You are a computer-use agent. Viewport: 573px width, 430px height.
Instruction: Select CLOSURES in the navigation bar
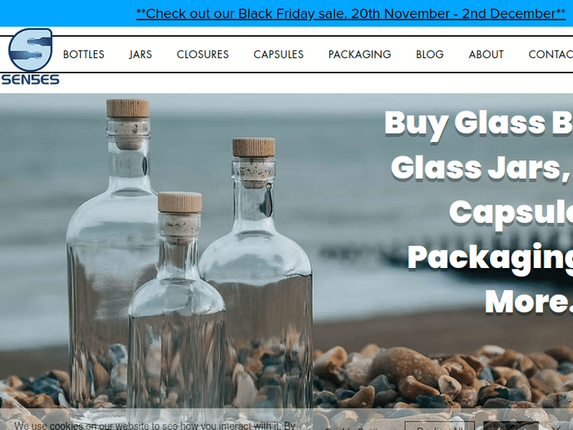click(202, 54)
